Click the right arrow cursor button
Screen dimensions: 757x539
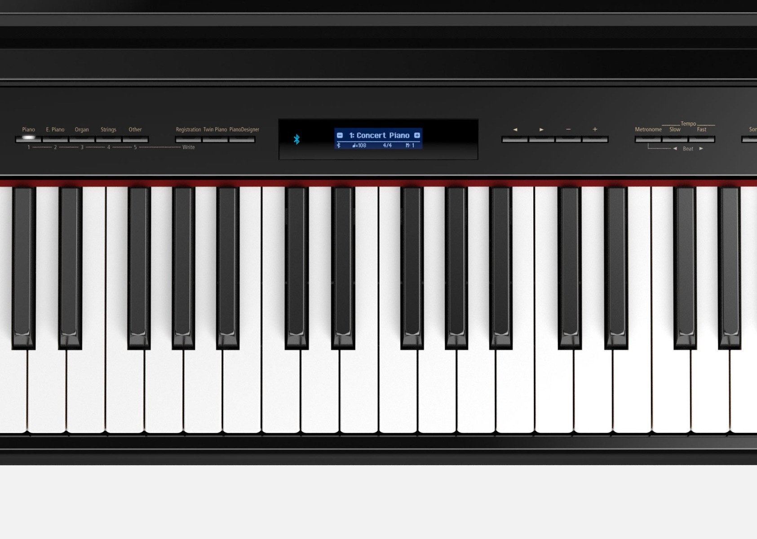tap(541, 139)
